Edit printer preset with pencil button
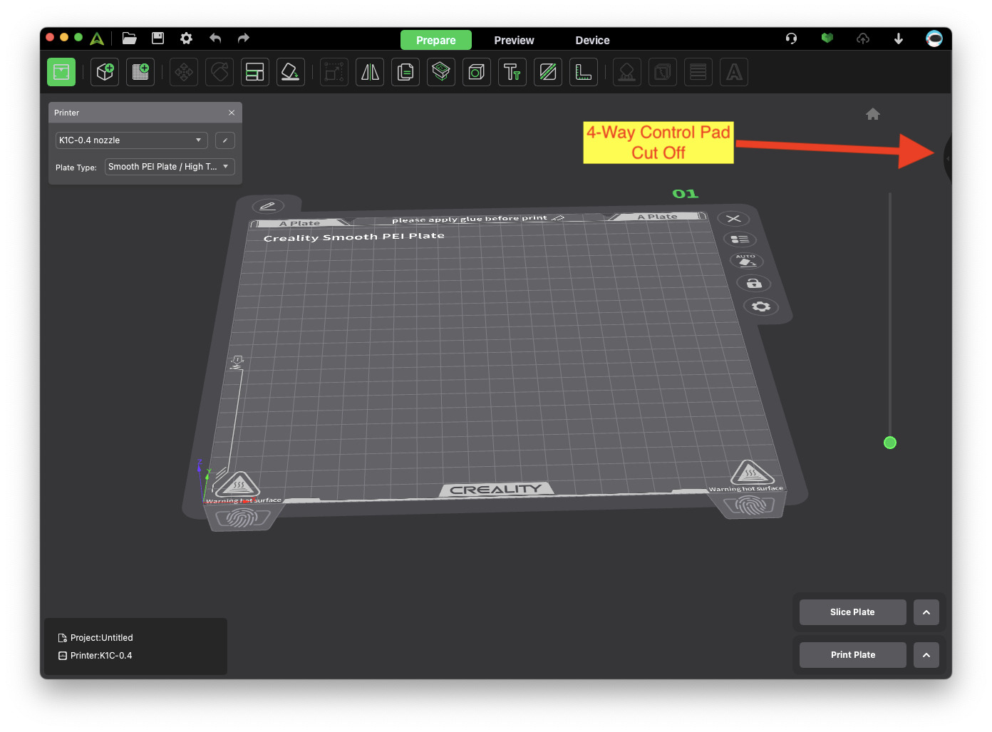 tap(225, 140)
